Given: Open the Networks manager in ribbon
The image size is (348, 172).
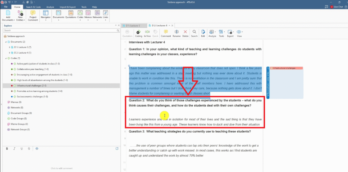Looking at the screenshot, I should (x=97, y=15).
